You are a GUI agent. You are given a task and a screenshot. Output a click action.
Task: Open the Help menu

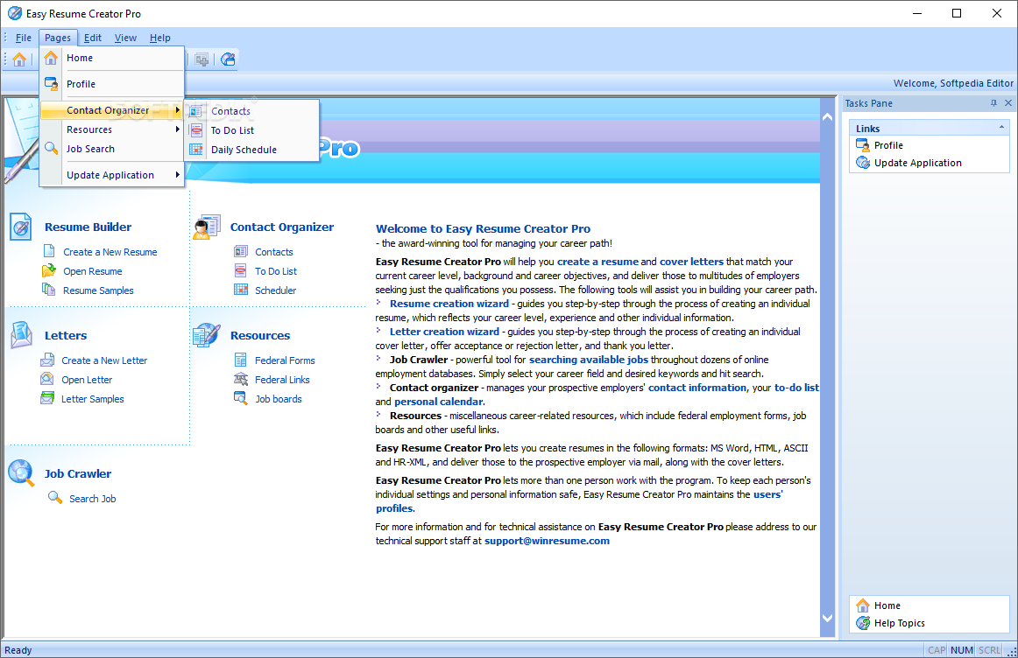point(159,38)
